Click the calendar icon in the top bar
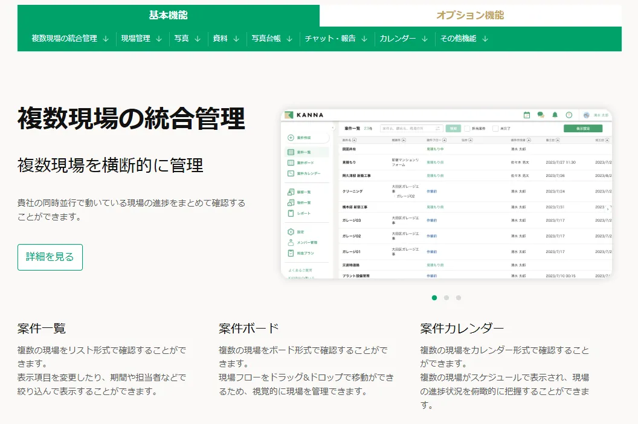The height and width of the screenshot is (424, 638). pyautogui.click(x=527, y=115)
